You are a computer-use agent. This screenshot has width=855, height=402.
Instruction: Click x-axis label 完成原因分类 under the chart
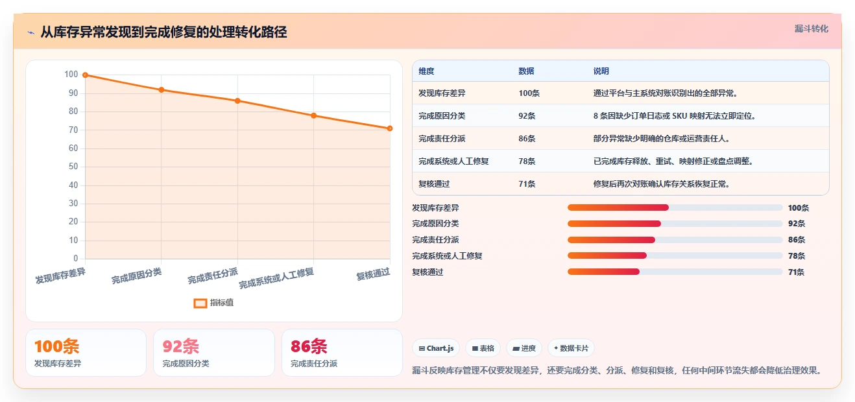pyautogui.click(x=136, y=276)
